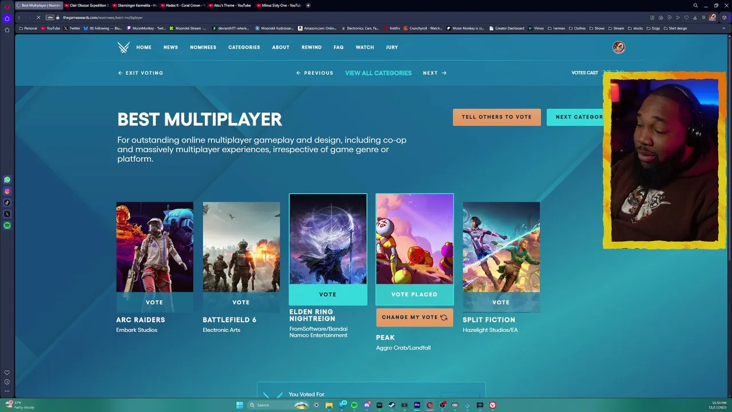Open OBS Studio from the taskbar
This screenshot has height=412, width=732.
(443, 405)
